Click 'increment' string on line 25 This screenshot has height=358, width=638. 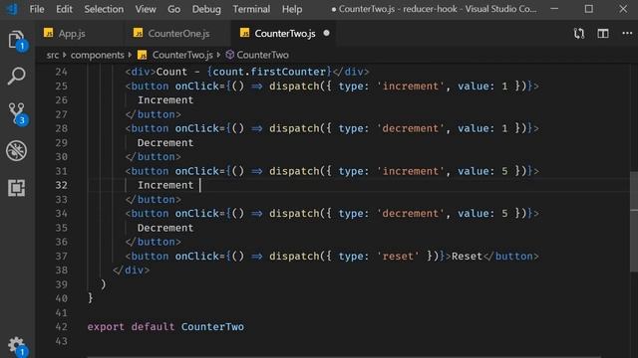[x=410, y=87]
